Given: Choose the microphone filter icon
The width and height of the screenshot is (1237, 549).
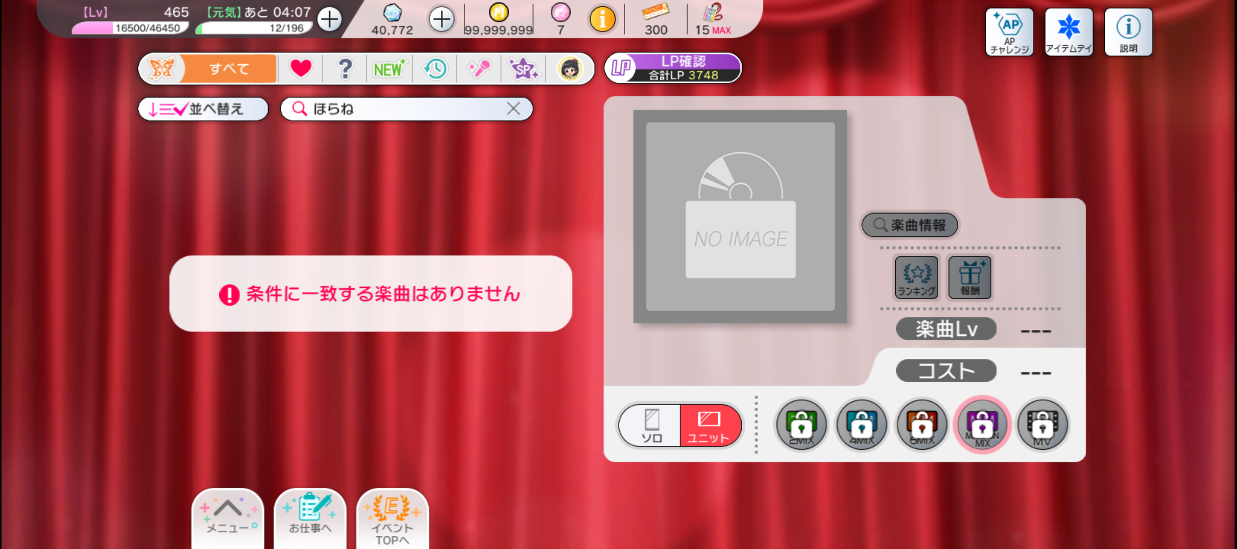Looking at the screenshot, I should coord(479,69).
